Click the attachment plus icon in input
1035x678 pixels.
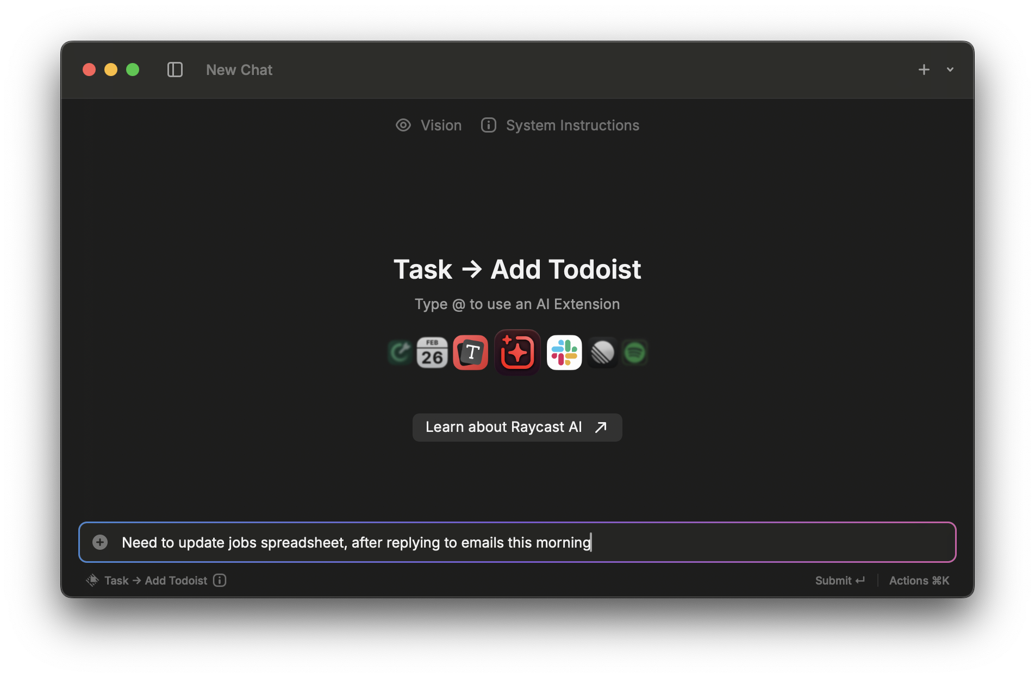coord(100,542)
